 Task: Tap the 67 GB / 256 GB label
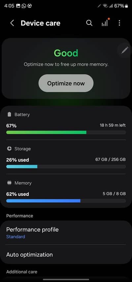coord(111,159)
